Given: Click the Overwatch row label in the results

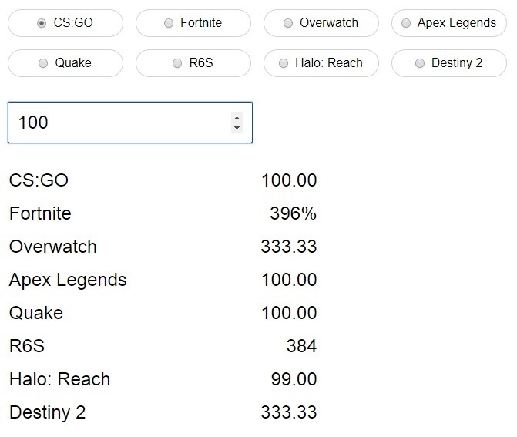Looking at the screenshot, I should pyautogui.click(x=52, y=247).
